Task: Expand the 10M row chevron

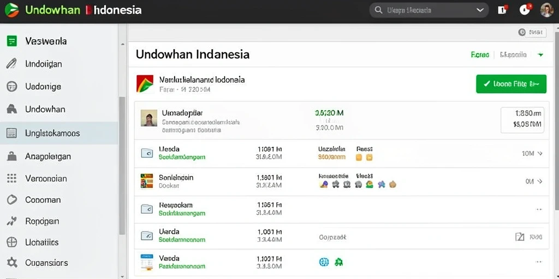Action: (x=540, y=153)
